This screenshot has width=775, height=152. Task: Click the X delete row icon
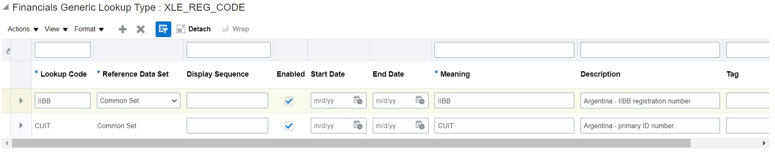[141, 29]
